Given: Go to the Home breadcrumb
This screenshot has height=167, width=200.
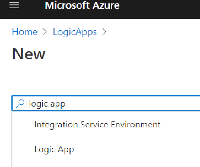Looking at the screenshot, I should (25, 32).
